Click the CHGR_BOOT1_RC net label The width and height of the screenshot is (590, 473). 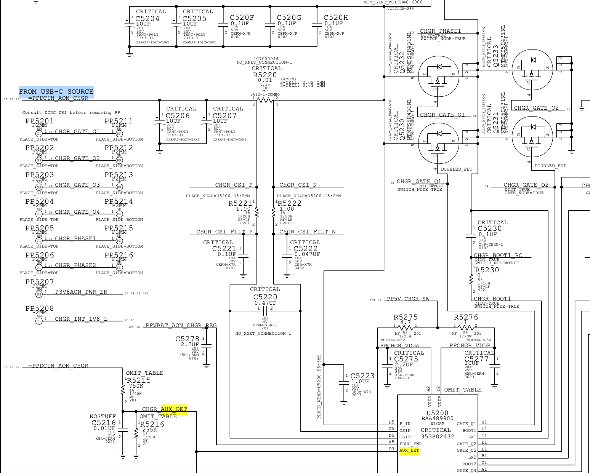pyautogui.click(x=498, y=255)
